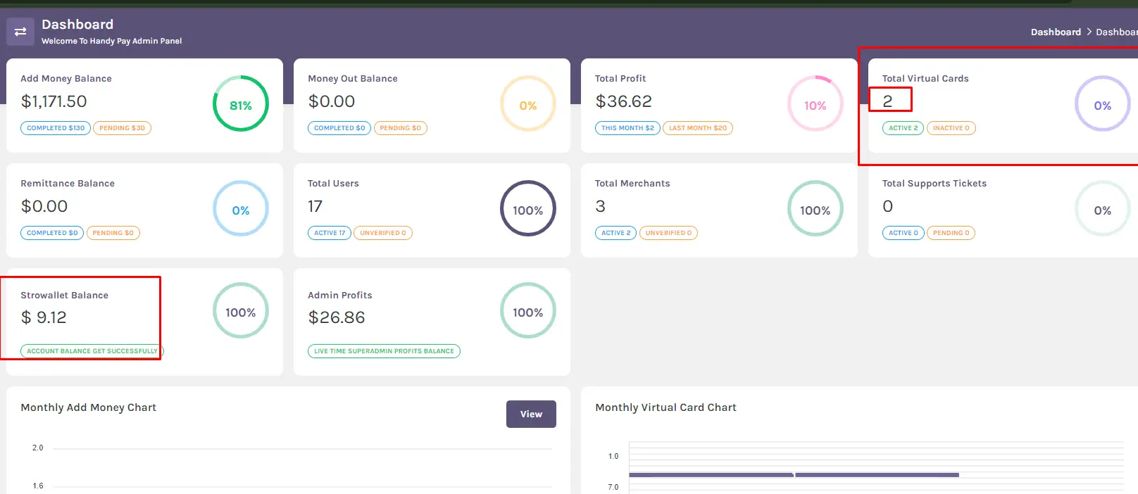The width and height of the screenshot is (1138, 494).
Task: Click the Active 17 users badge
Action: (x=330, y=233)
